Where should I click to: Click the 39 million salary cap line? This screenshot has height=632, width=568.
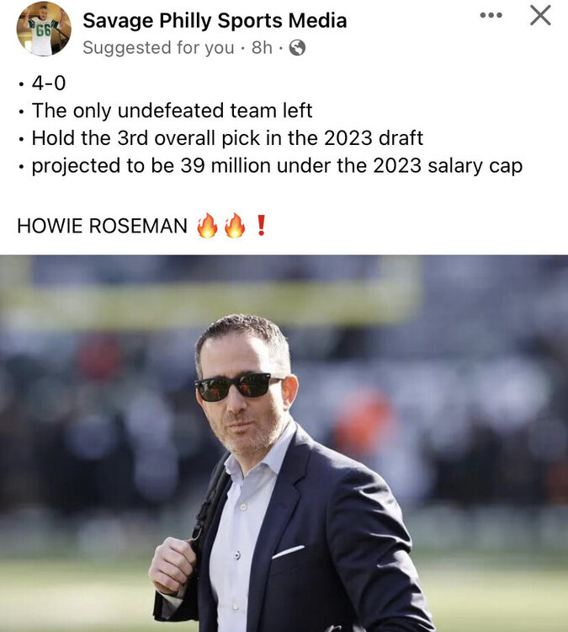tap(277, 166)
